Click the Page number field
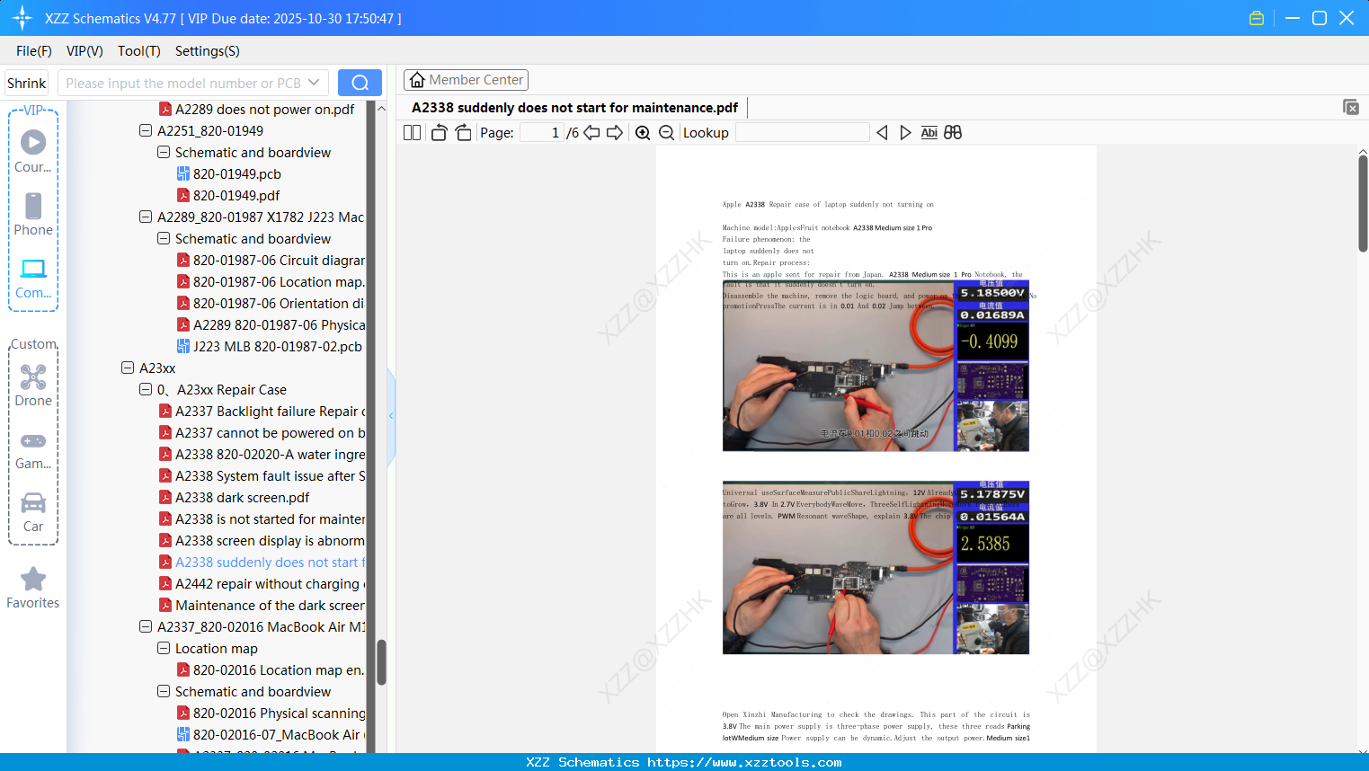The height and width of the screenshot is (771, 1369). pos(542,133)
